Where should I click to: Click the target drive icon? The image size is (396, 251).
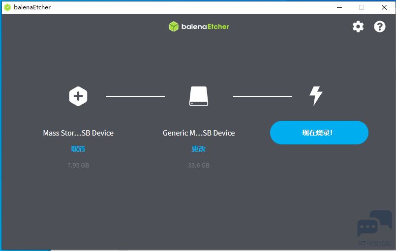(199, 96)
